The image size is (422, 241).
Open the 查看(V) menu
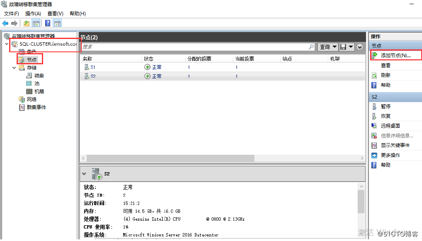tap(55, 13)
